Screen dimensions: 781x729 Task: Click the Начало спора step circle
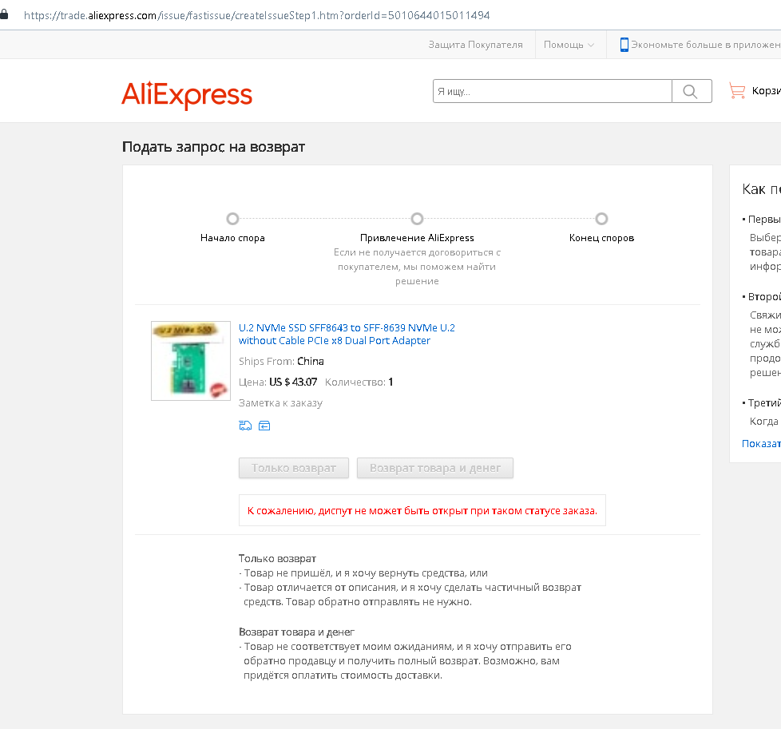[232, 219]
